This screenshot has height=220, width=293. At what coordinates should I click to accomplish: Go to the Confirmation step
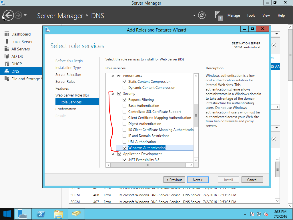coord(65,109)
